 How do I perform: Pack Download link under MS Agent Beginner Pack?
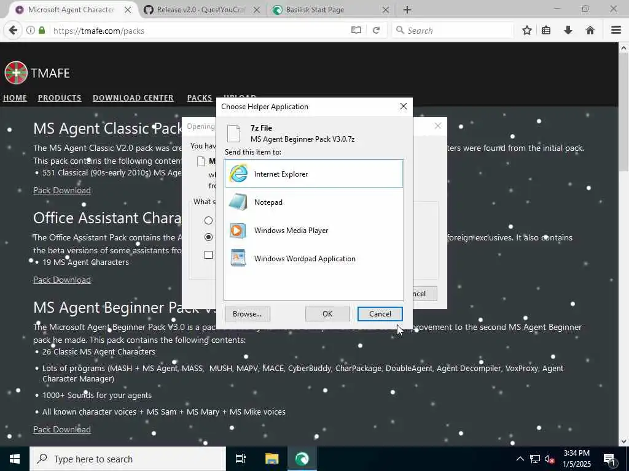(x=62, y=429)
